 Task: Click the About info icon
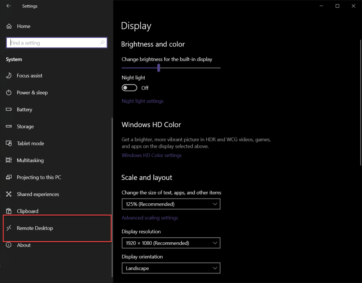point(9,245)
